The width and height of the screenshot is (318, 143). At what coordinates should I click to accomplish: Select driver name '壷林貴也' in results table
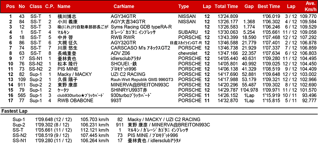67,59
